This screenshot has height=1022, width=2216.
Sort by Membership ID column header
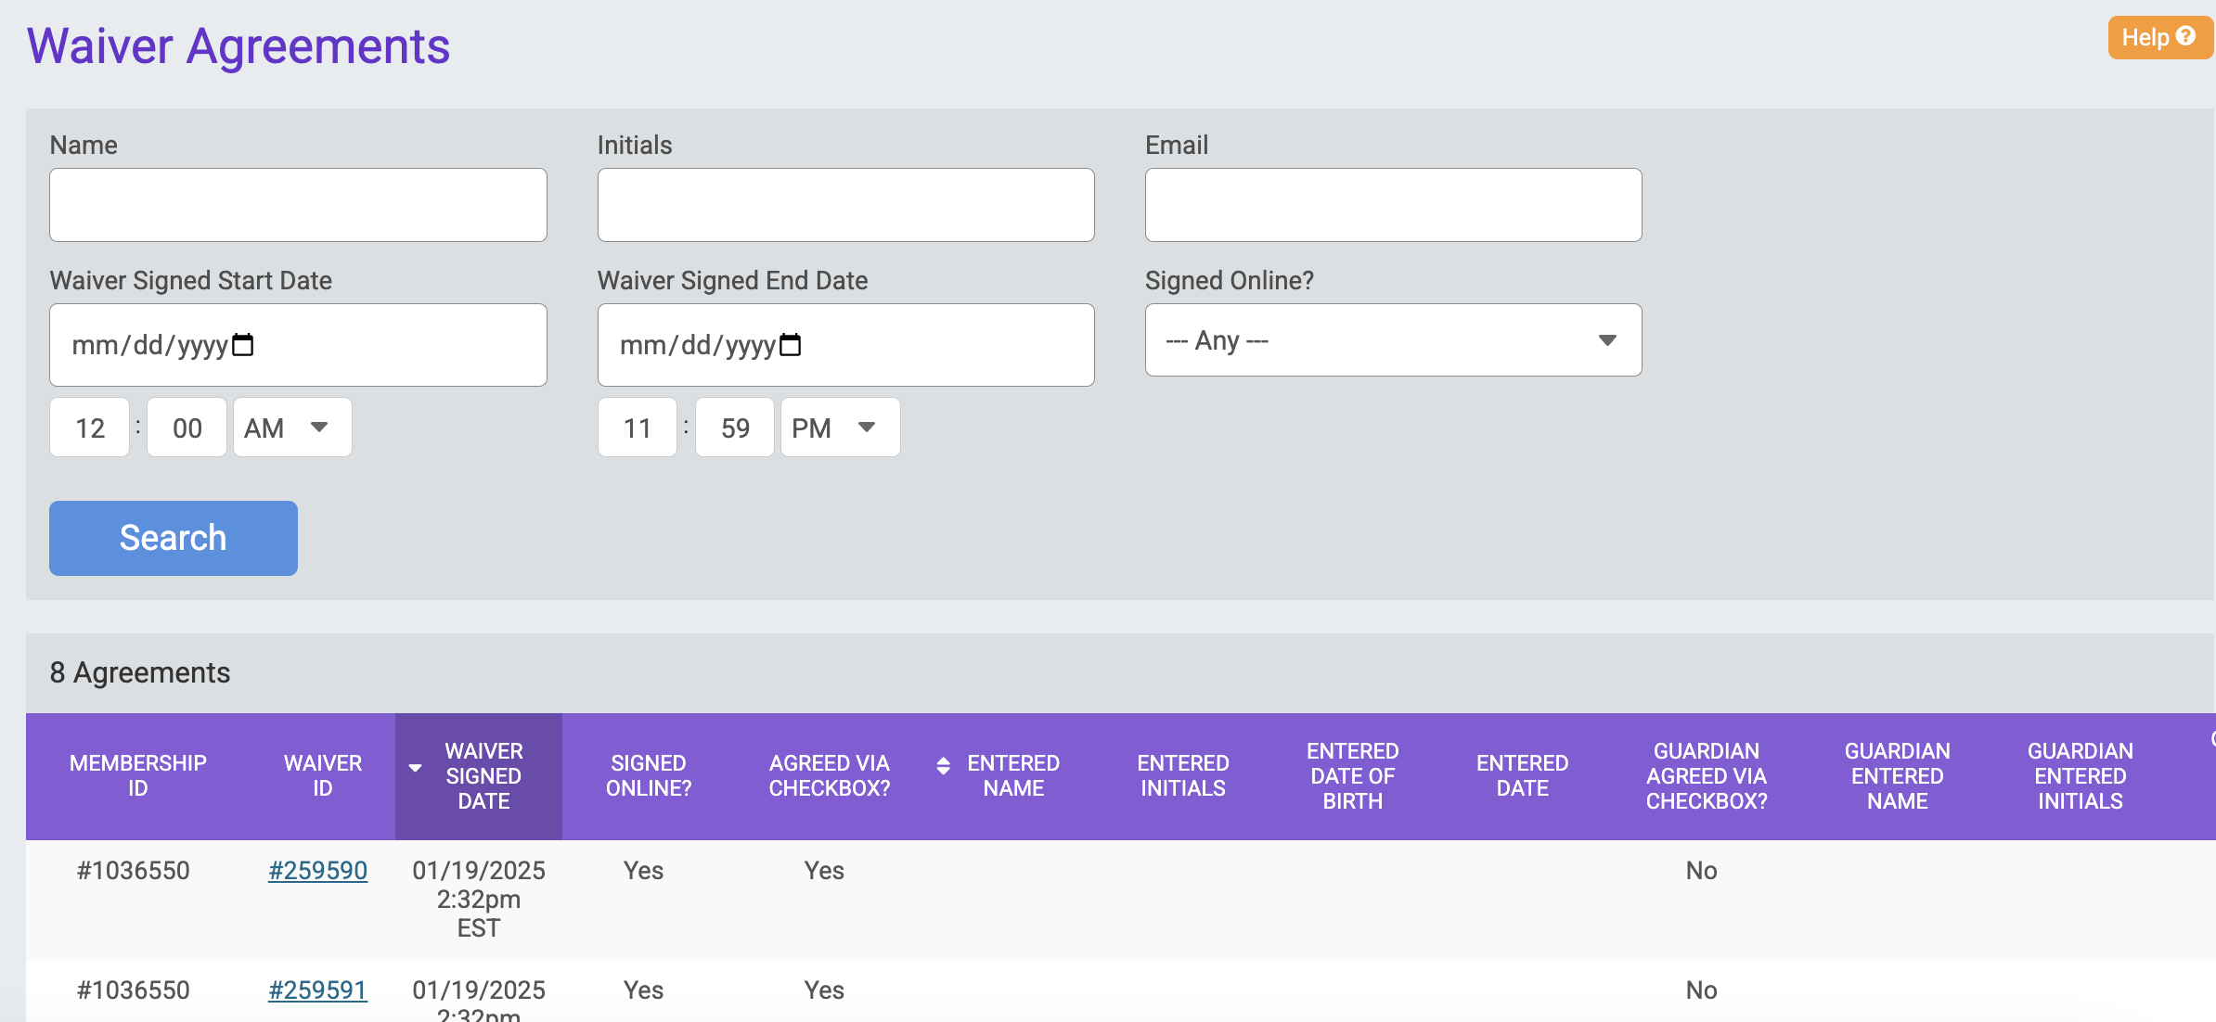coord(137,775)
